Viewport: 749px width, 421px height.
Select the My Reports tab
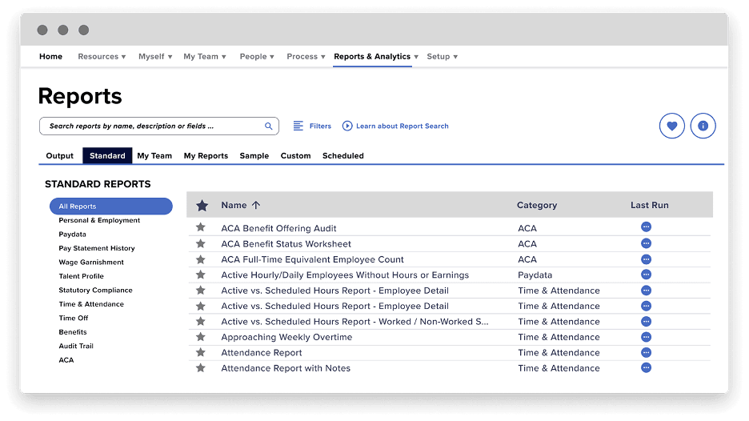[206, 156]
